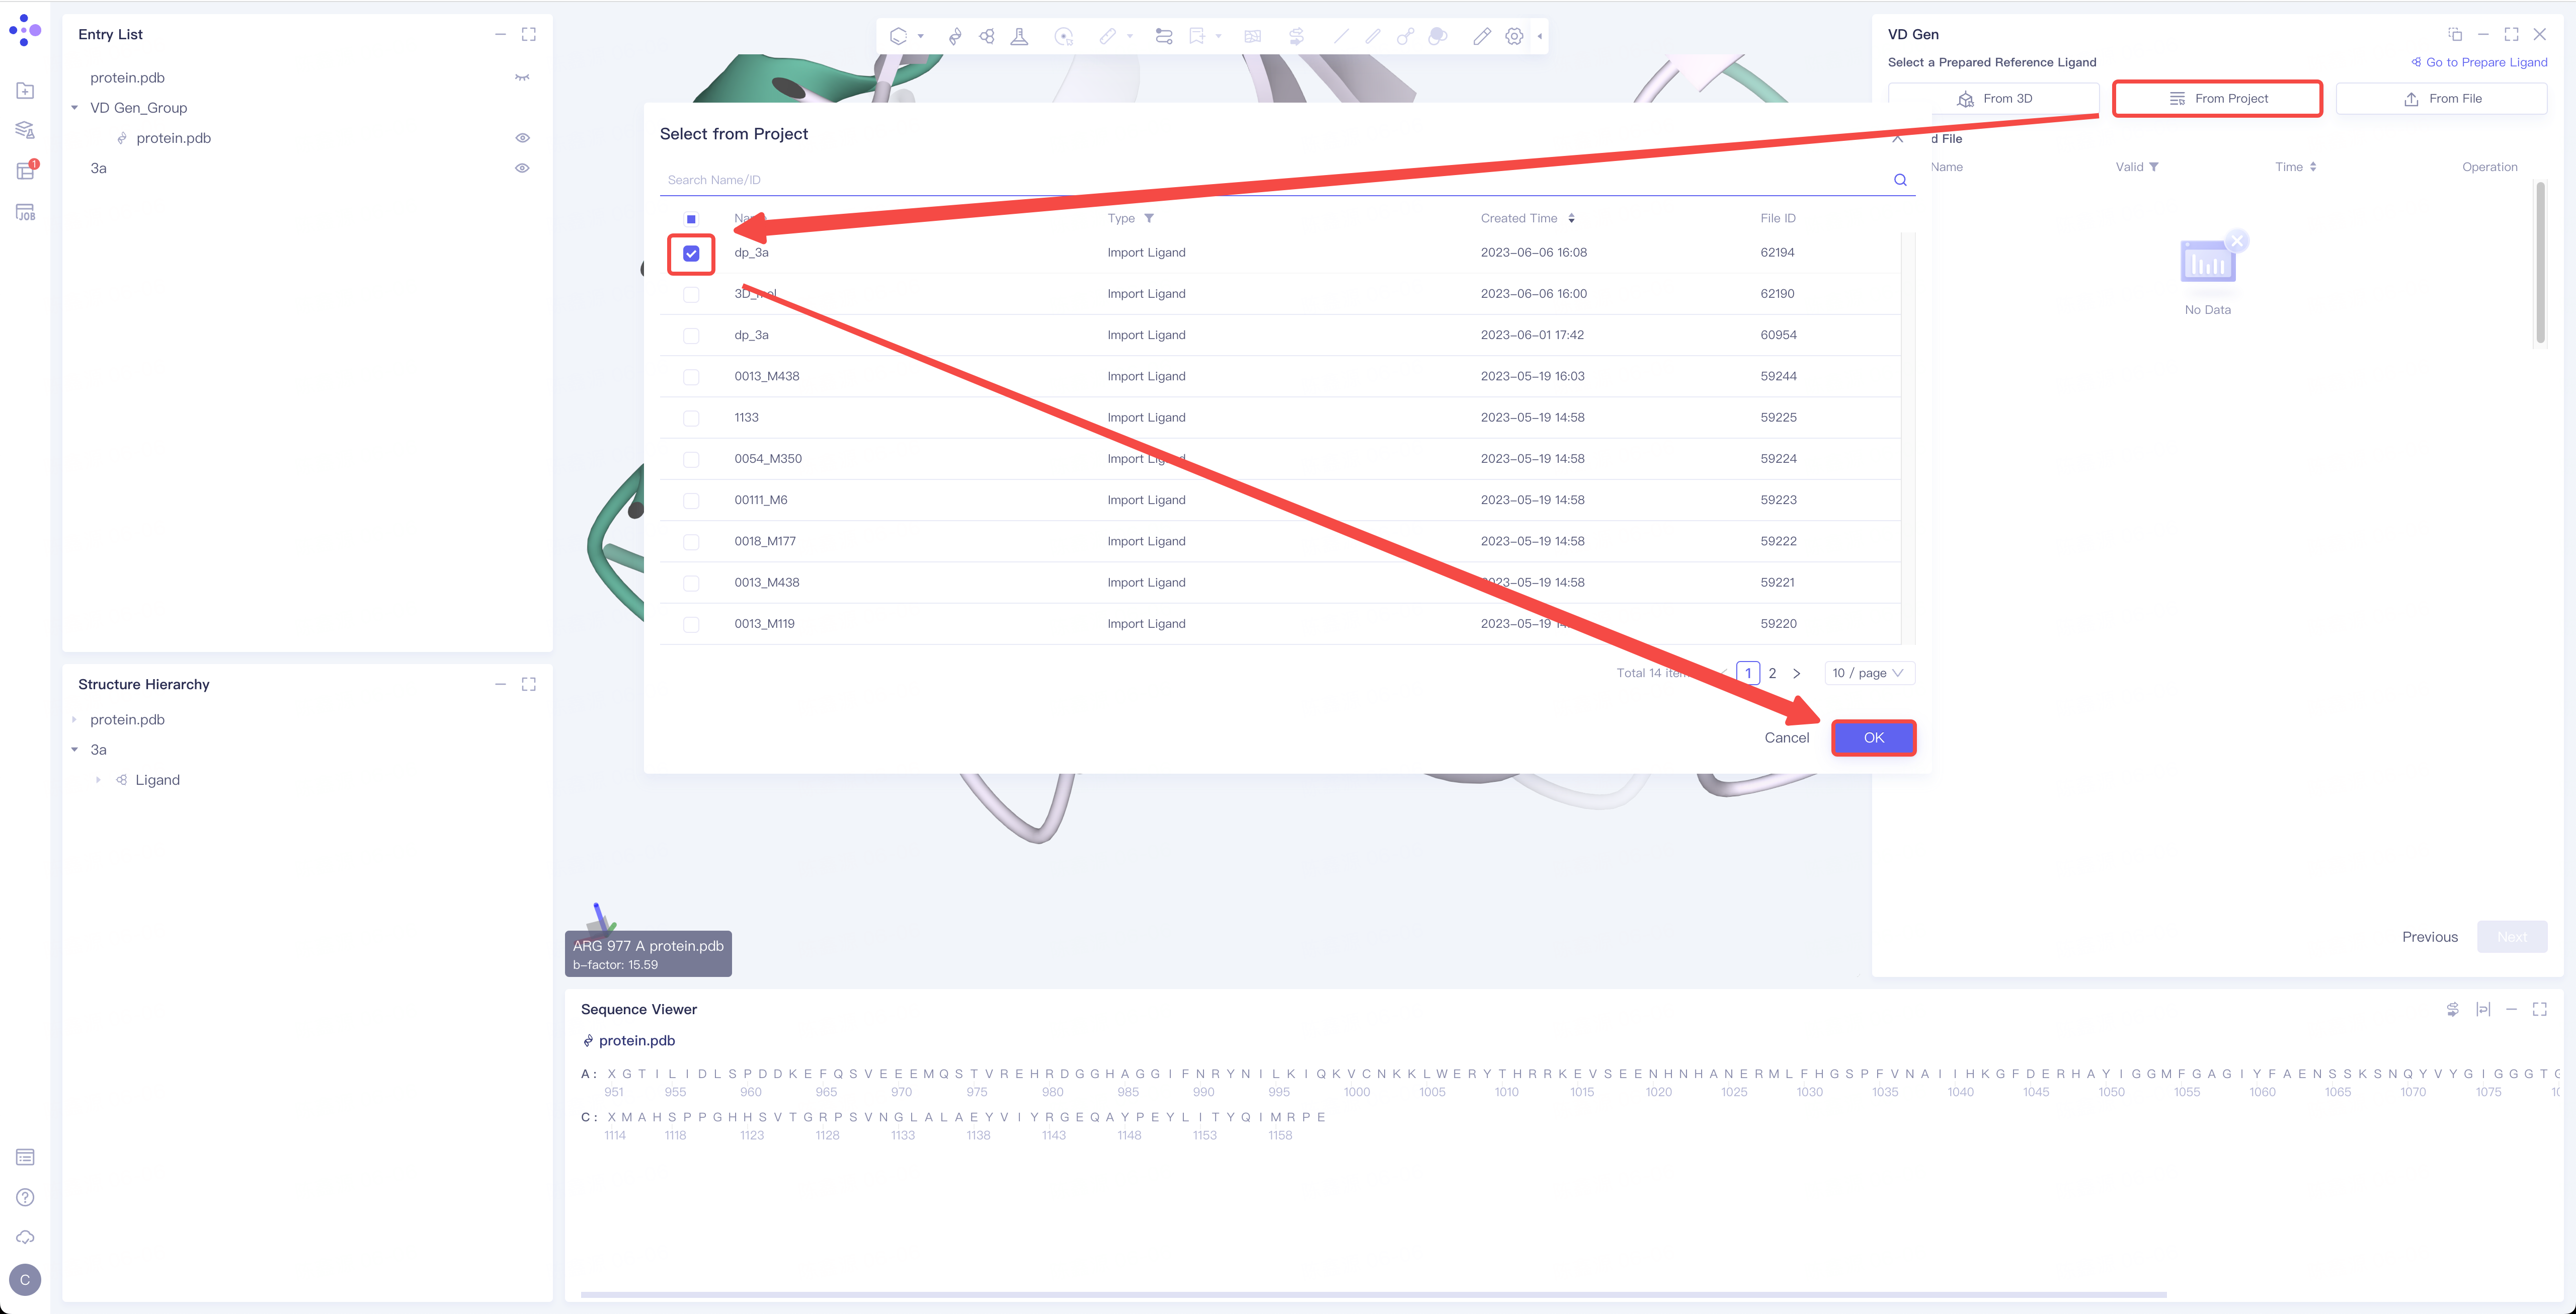Collapse the VD Gen_Group tree node
The image size is (2576, 1314).
click(75, 108)
